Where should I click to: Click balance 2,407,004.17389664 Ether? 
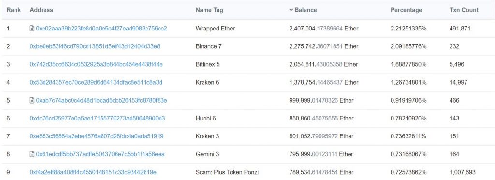click(x=323, y=29)
